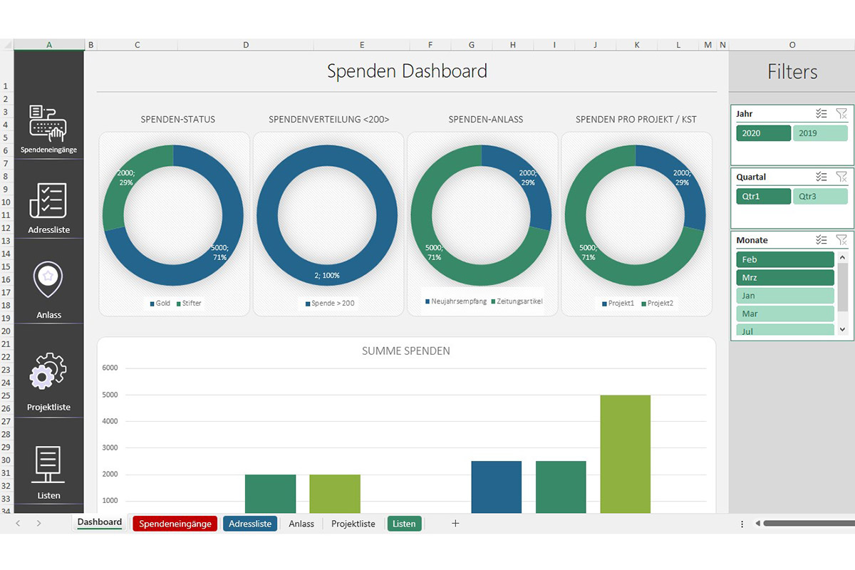The image size is (855, 570).
Task: Enable multi-select in the Jahr slicer
Action: coord(822,113)
